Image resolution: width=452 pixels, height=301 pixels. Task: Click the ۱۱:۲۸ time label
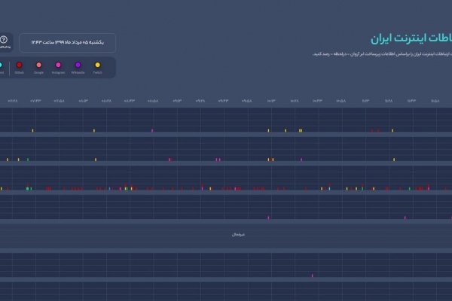click(x=389, y=101)
